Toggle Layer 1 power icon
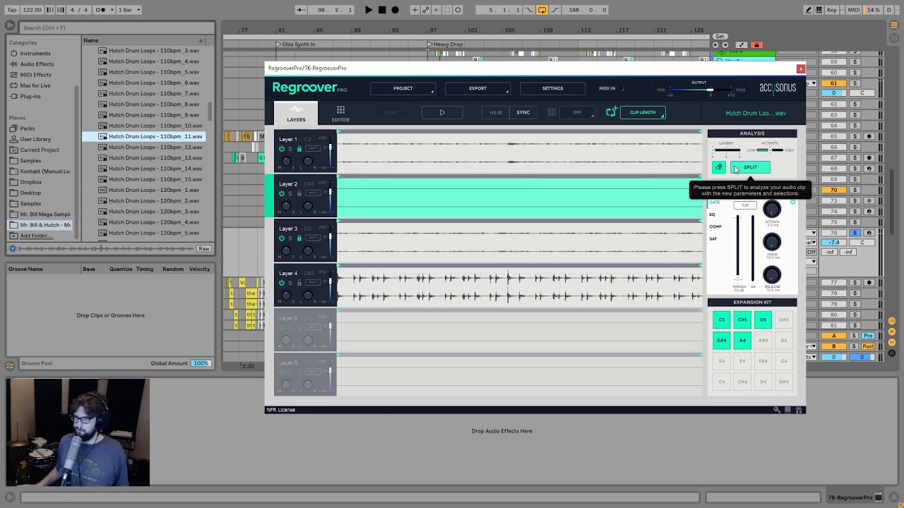The image size is (904, 508). click(282, 149)
